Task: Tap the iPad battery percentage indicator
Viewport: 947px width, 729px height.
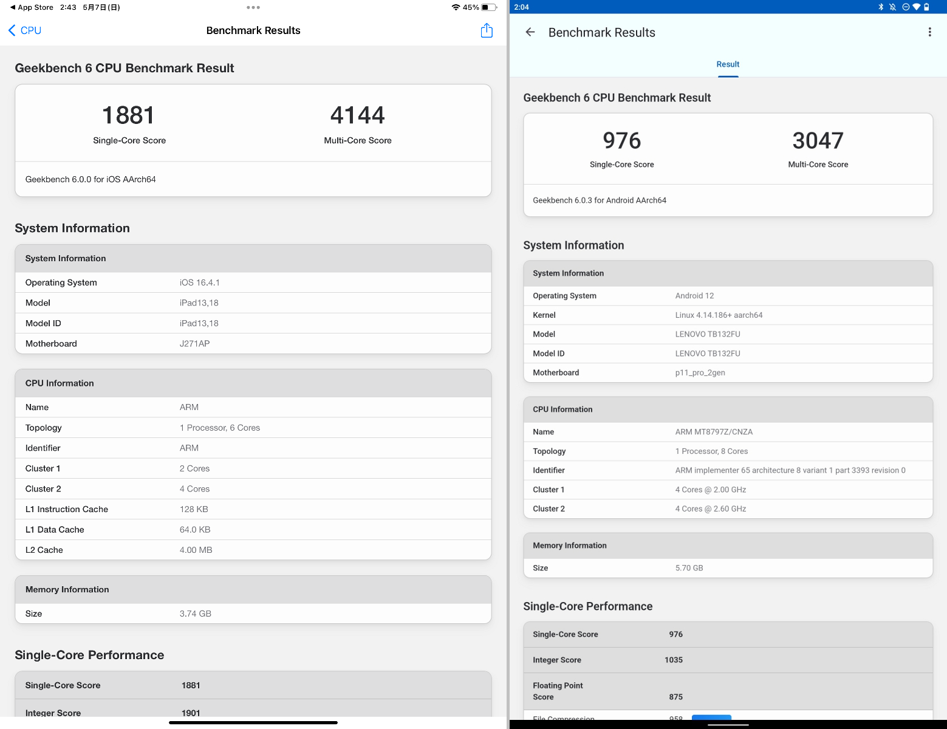Action: (470, 7)
